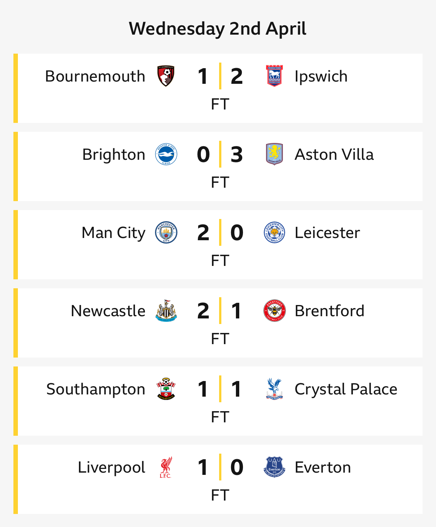Select the Liverpool liver bird badge
Image resolution: width=436 pixels, height=527 pixels.
point(166,467)
